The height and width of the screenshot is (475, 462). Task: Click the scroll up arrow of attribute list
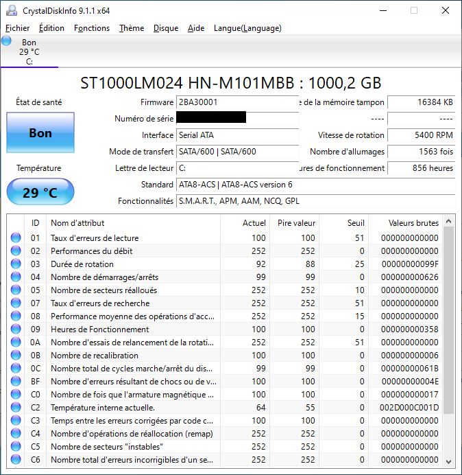point(449,222)
